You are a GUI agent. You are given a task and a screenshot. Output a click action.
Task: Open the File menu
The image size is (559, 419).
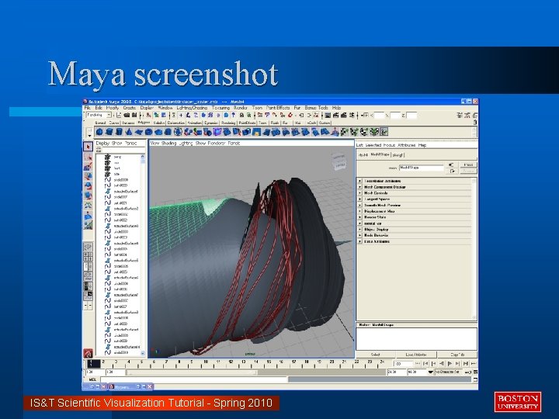tap(87, 108)
